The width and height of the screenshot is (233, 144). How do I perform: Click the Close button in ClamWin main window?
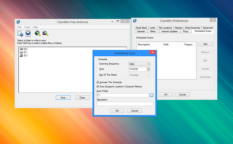click(82, 98)
